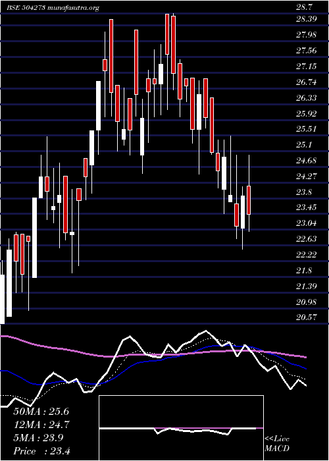This screenshot has width=329, height=461.
Task: Open the Live MACD inset chart box
Action: point(181,428)
